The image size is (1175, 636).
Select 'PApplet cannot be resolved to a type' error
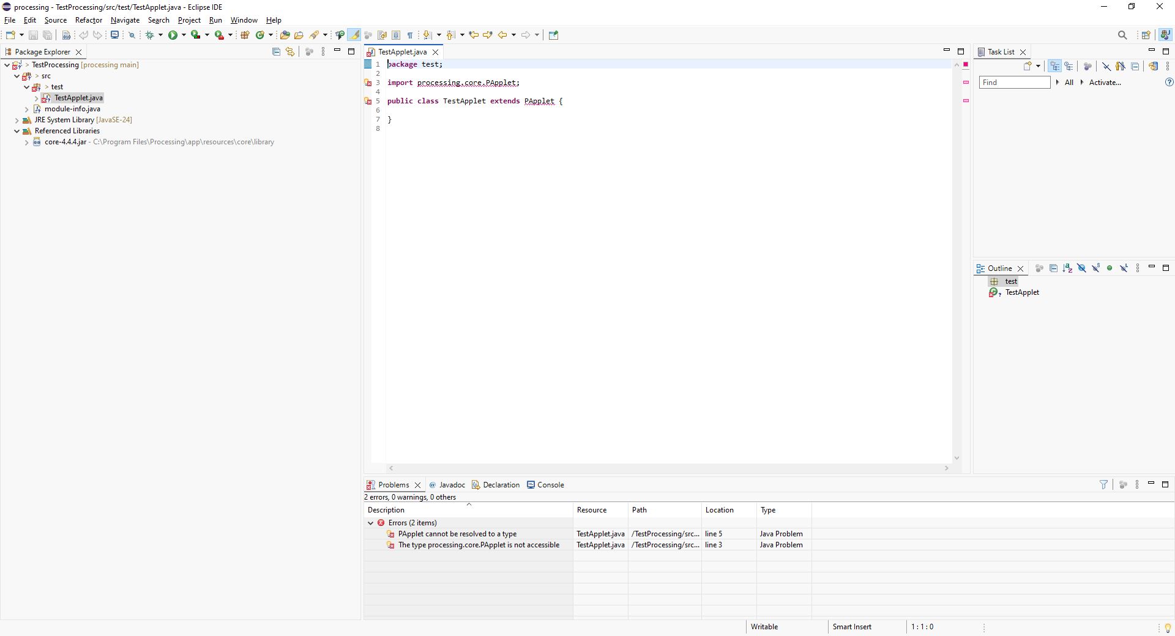tap(457, 534)
